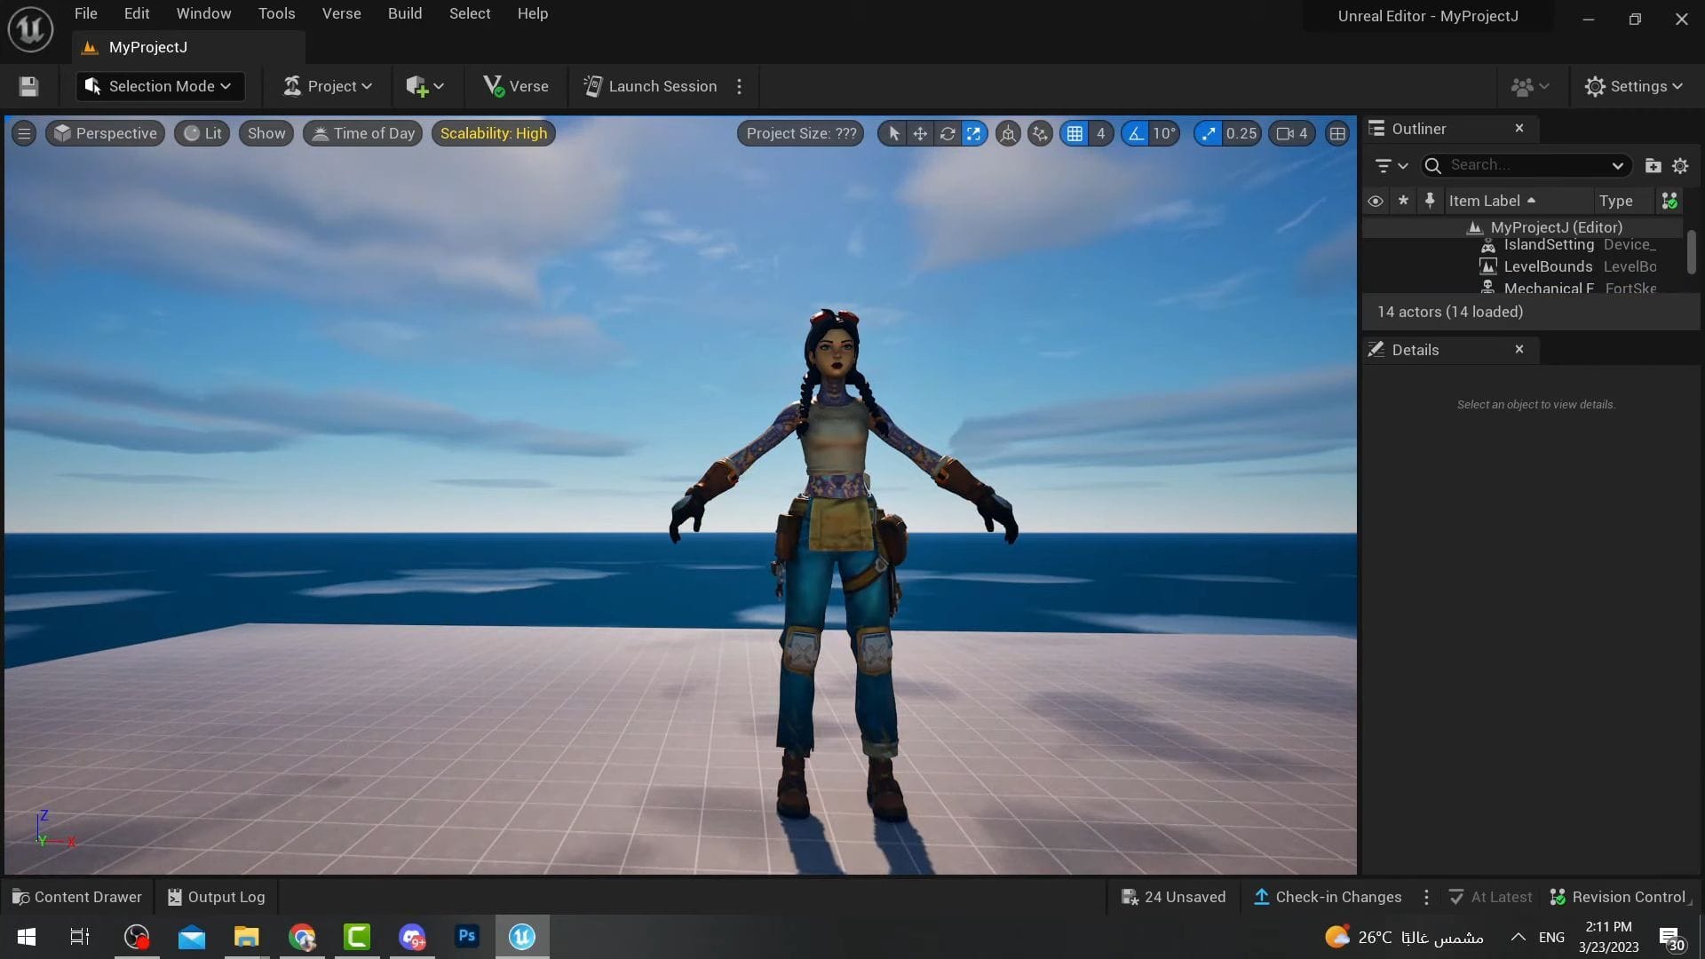Open the Verse menu in the menu bar
1705x959 pixels.
click(x=341, y=13)
